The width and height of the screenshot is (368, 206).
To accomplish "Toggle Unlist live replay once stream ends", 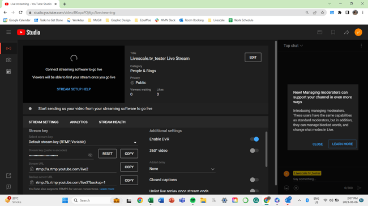I will coord(254,191).
